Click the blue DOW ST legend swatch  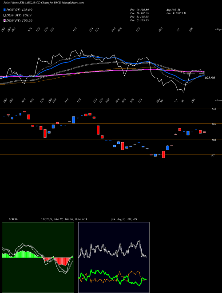pyautogui.click(x=5, y=10)
